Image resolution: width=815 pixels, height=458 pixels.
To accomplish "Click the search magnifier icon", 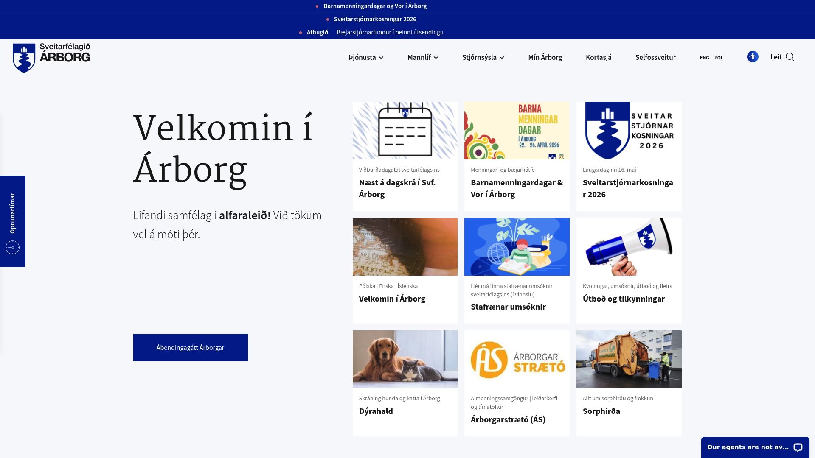I will coord(790,56).
